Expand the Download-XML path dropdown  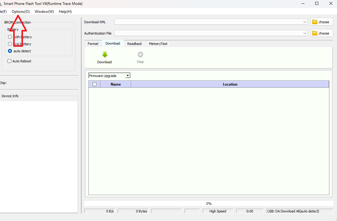305,22
